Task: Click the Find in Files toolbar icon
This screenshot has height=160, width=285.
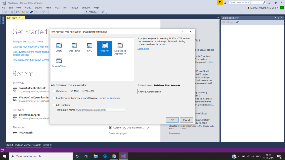Action: [x=103, y=12]
